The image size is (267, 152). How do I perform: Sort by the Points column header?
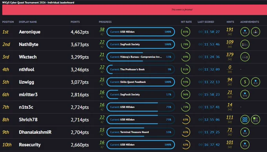75,22
